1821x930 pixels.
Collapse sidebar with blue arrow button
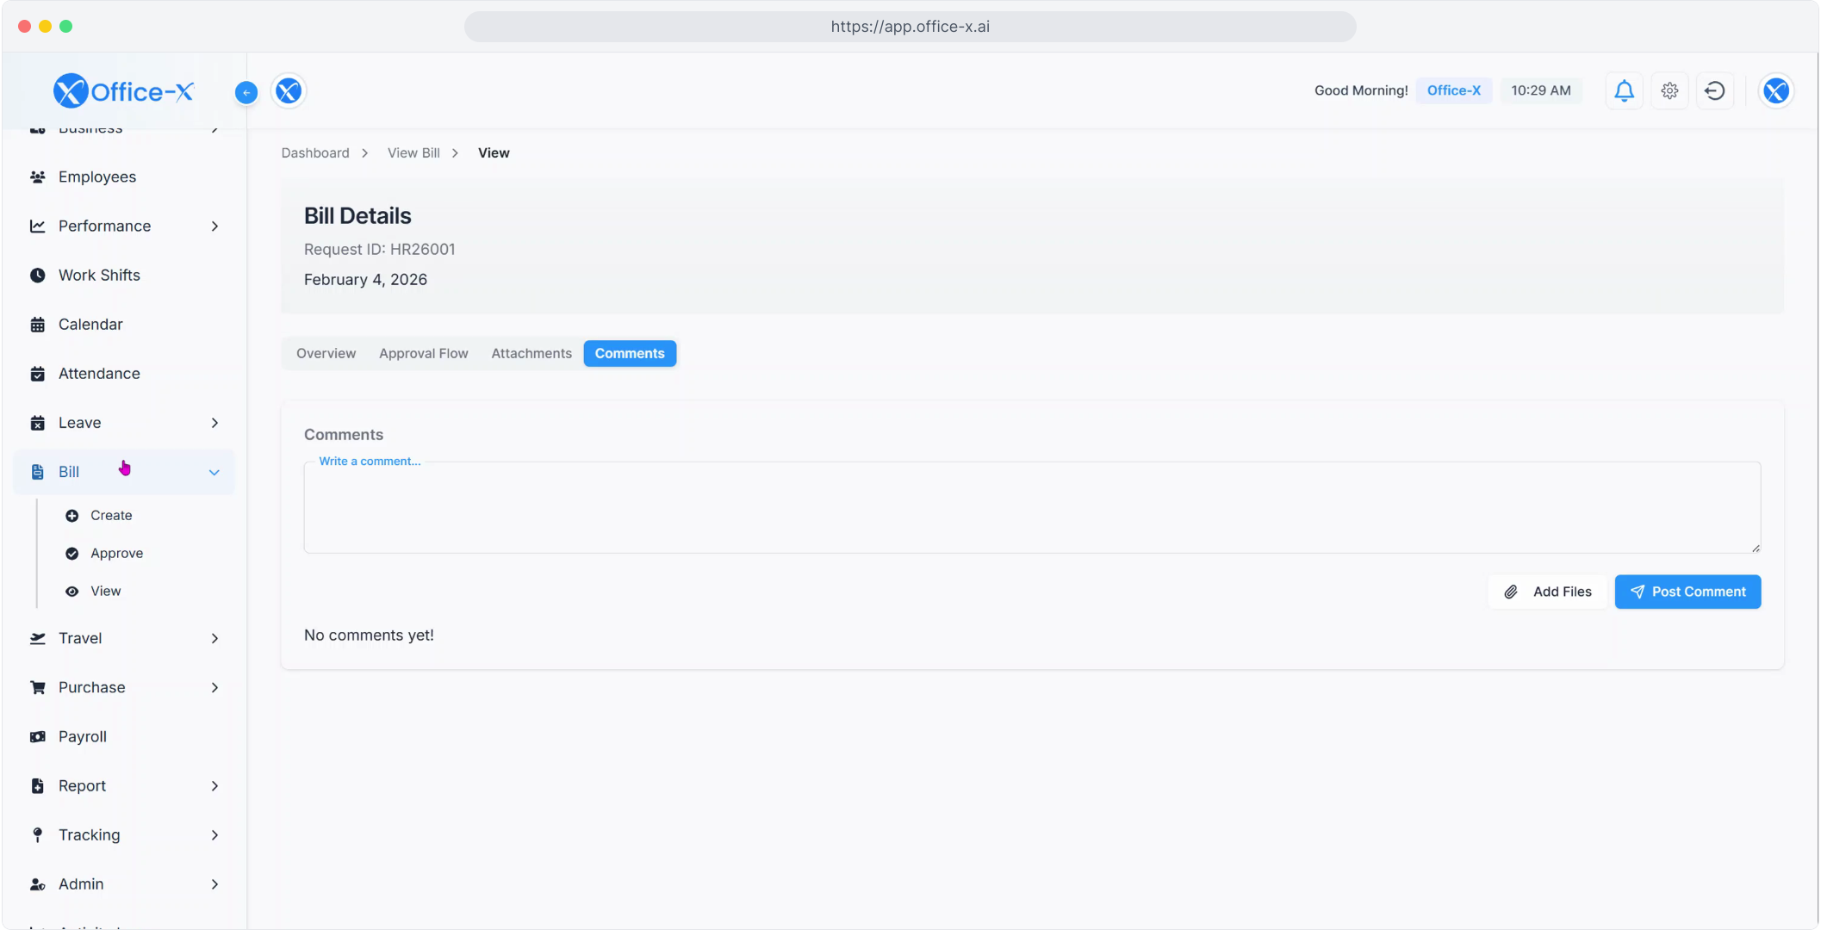(246, 92)
